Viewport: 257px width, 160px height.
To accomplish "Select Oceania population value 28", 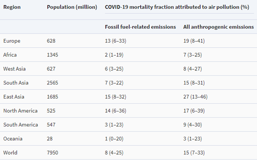I will (50, 139).
